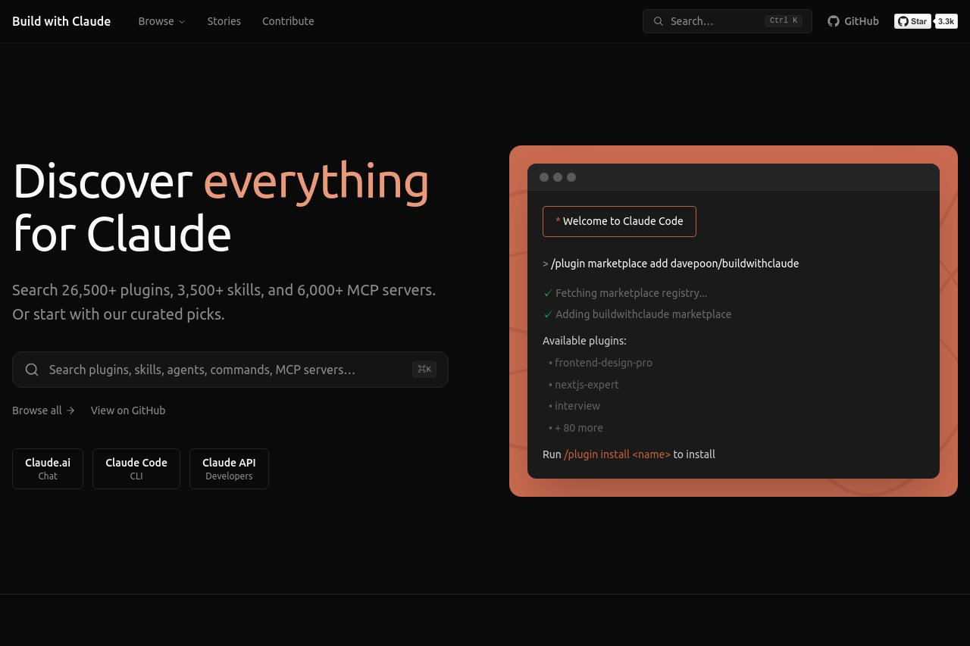Click the arrow icon next to Browse all

(x=70, y=410)
